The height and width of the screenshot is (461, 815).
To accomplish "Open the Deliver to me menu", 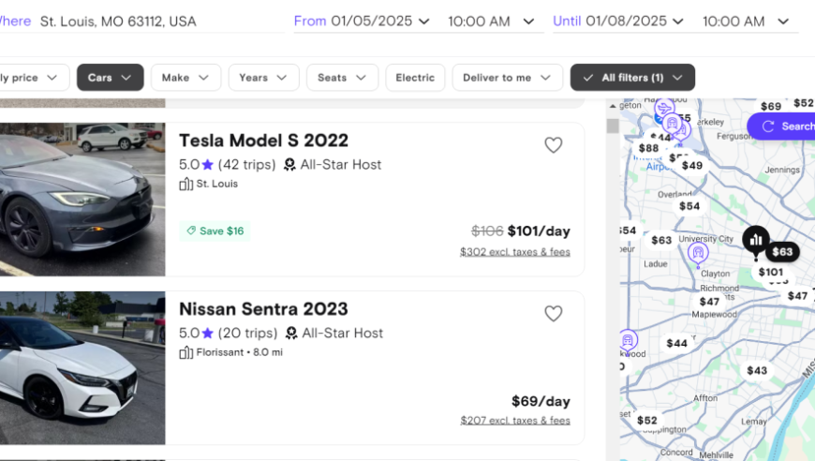I will coord(508,78).
